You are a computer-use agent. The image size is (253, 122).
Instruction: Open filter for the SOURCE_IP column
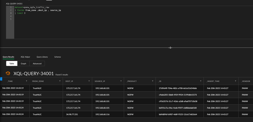121,81
